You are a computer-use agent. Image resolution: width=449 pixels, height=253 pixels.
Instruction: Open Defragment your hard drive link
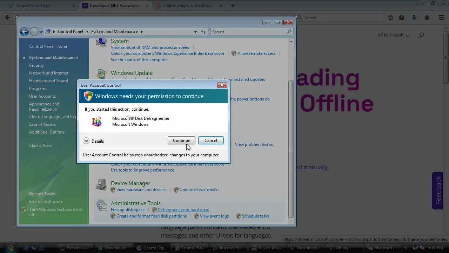[x=183, y=210]
